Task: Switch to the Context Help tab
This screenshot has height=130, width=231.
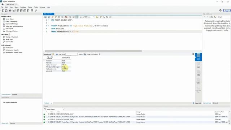Action: [207, 103]
